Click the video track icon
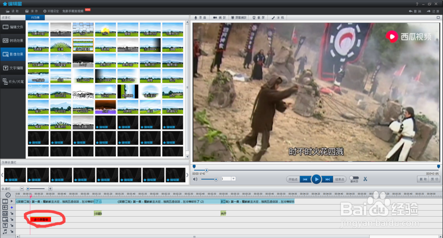 tap(5, 201)
